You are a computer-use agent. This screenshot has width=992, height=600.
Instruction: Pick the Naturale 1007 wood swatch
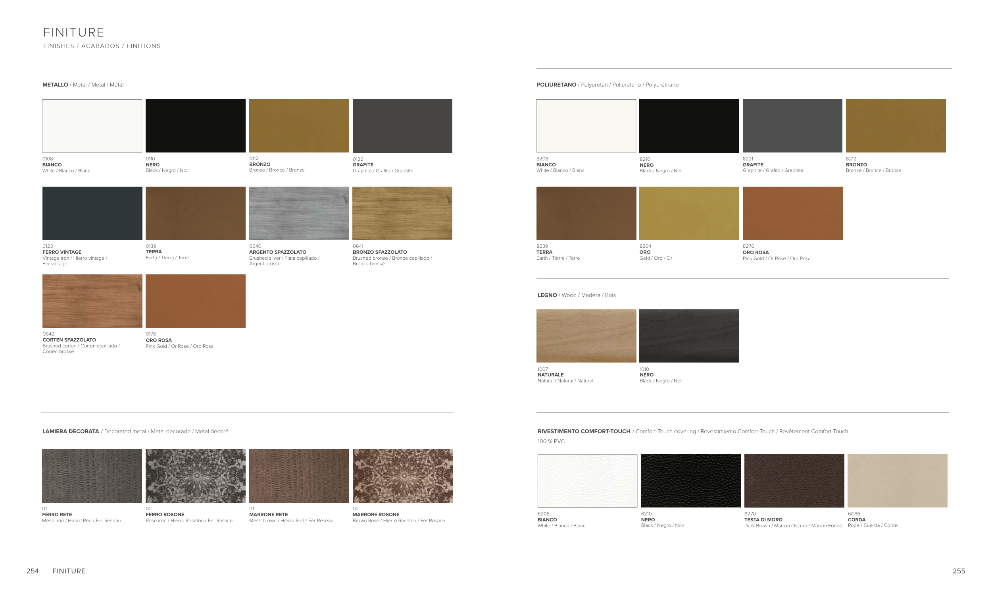pyautogui.click(x=586, y=336)
